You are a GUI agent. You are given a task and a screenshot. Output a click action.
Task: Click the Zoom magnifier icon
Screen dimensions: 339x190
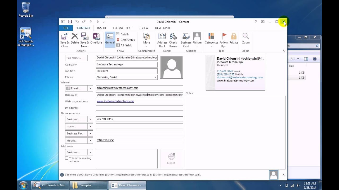click(246, 39)
